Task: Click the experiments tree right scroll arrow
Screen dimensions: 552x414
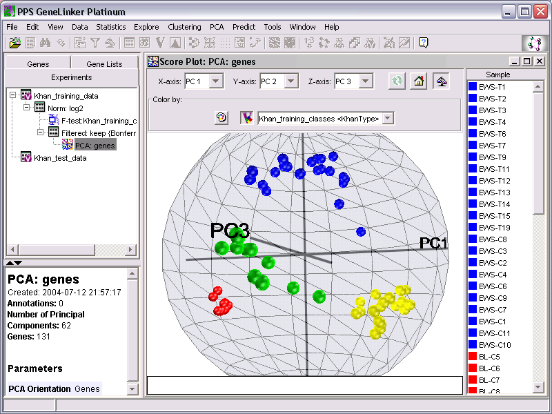Action: pyautogui.click(x=130, y=250)
